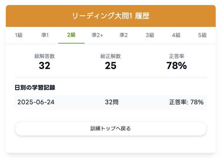Click the リーディング大問1 履歴 header title
Viewport: 223px width, 158px height.
(111, 16)
